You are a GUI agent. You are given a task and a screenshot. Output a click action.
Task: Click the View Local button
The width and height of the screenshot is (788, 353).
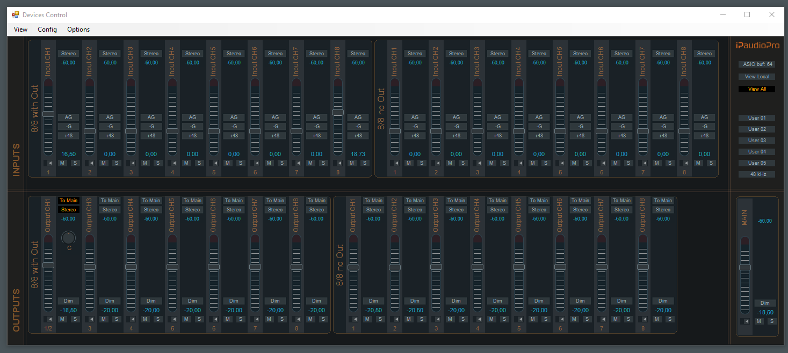(x=757, y=77)
